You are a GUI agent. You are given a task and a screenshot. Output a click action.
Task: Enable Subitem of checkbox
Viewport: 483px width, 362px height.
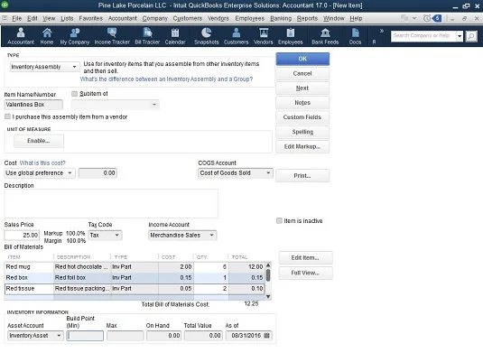pos(74,94)
